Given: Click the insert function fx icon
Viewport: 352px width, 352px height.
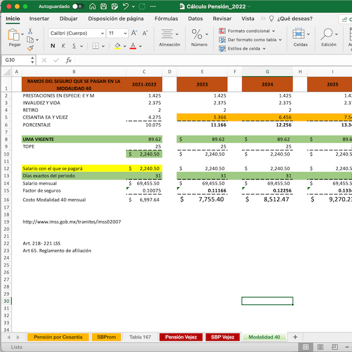Looking at the screenshot, I should coord(69,60).
